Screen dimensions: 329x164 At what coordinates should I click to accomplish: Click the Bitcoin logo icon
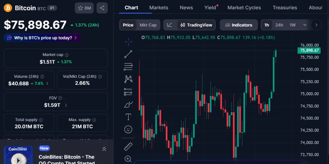click(8, 8)
